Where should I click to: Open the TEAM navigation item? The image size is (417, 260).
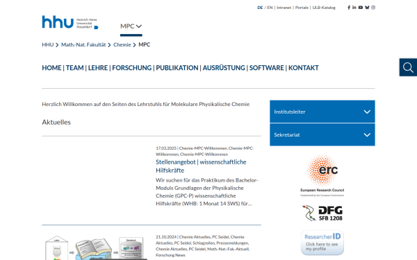click(x=75, y=68)
